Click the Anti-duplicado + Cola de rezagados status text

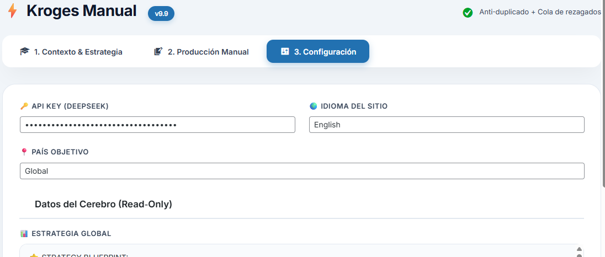(539, 12)
